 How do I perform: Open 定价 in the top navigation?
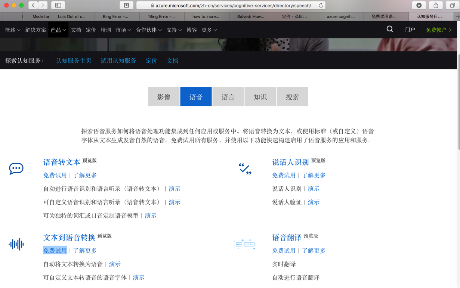coord(91,30)
